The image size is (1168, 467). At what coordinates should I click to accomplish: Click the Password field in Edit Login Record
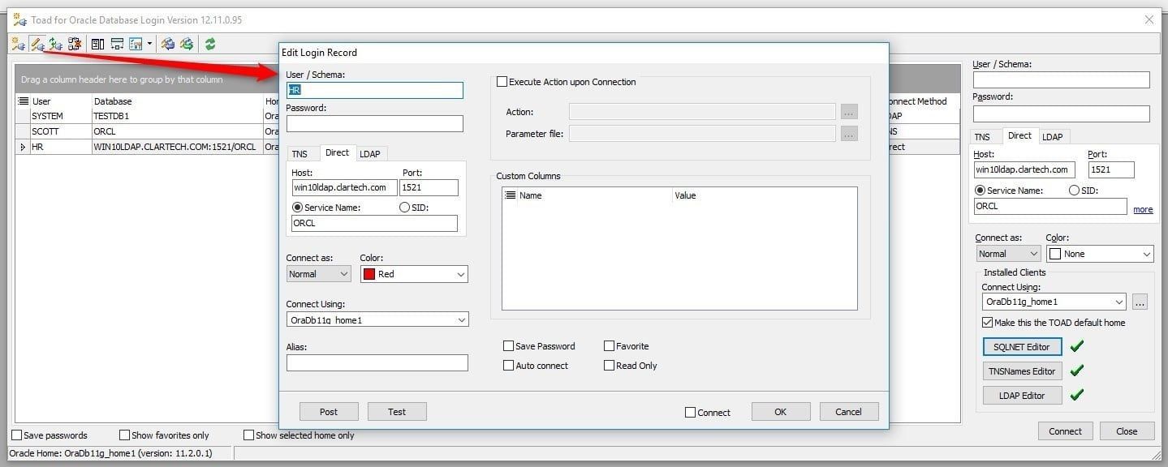click(375, 123)
